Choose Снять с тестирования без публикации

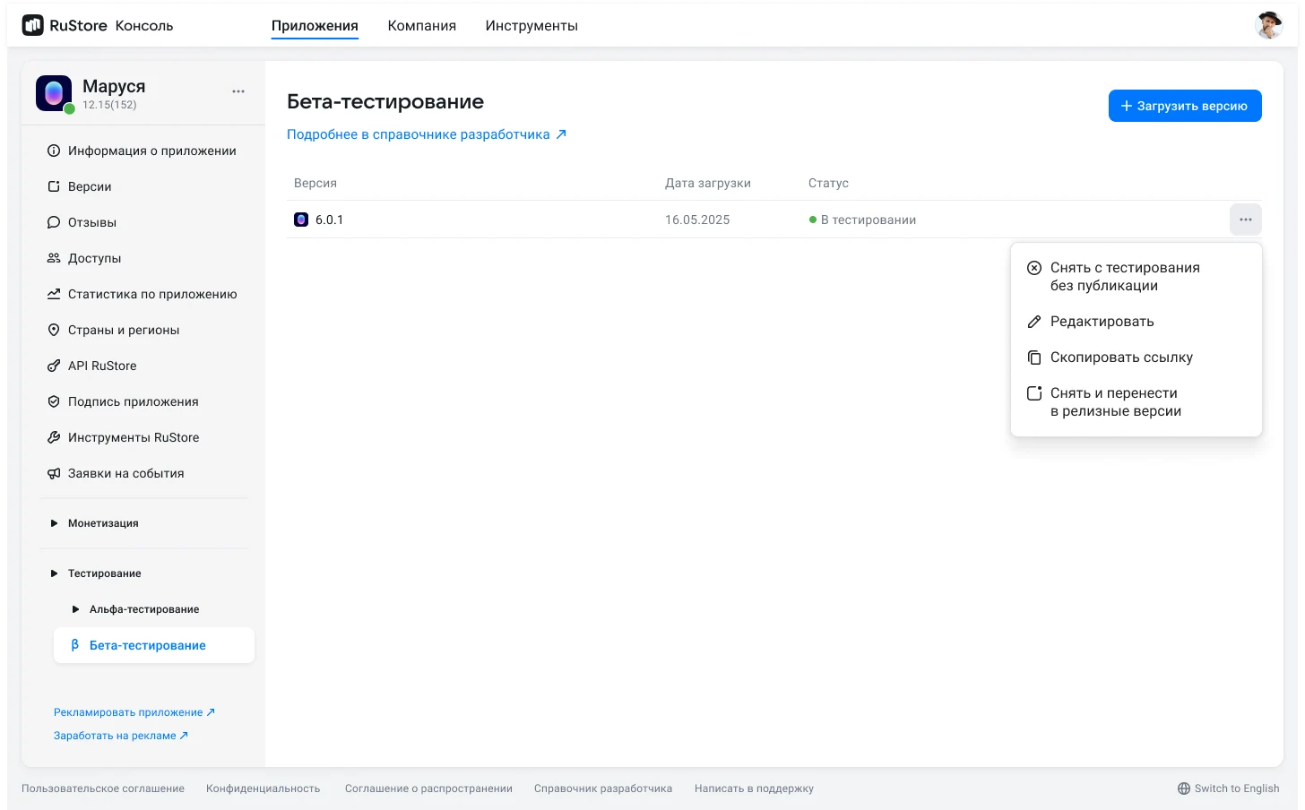[x=1136, y=277]
